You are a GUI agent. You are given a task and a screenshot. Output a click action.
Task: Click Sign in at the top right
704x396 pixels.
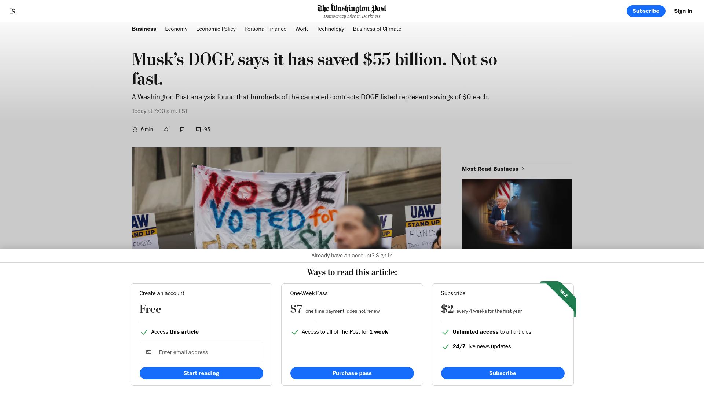pos(683,11)
